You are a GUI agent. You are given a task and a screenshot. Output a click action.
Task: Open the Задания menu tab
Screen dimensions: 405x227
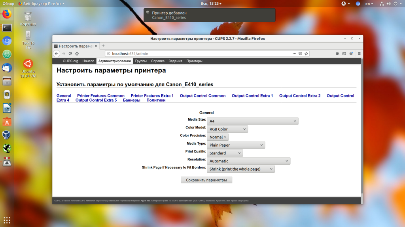175,61
